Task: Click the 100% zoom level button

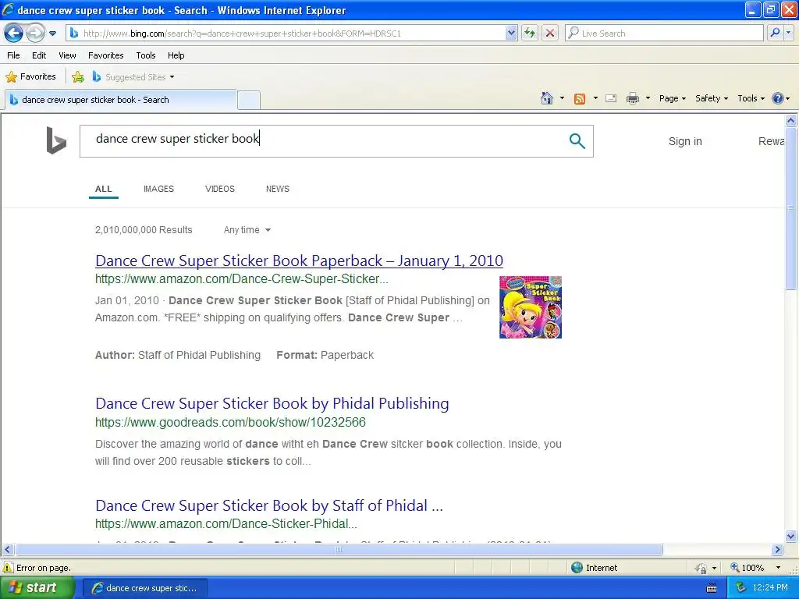Action: [748, 568]
